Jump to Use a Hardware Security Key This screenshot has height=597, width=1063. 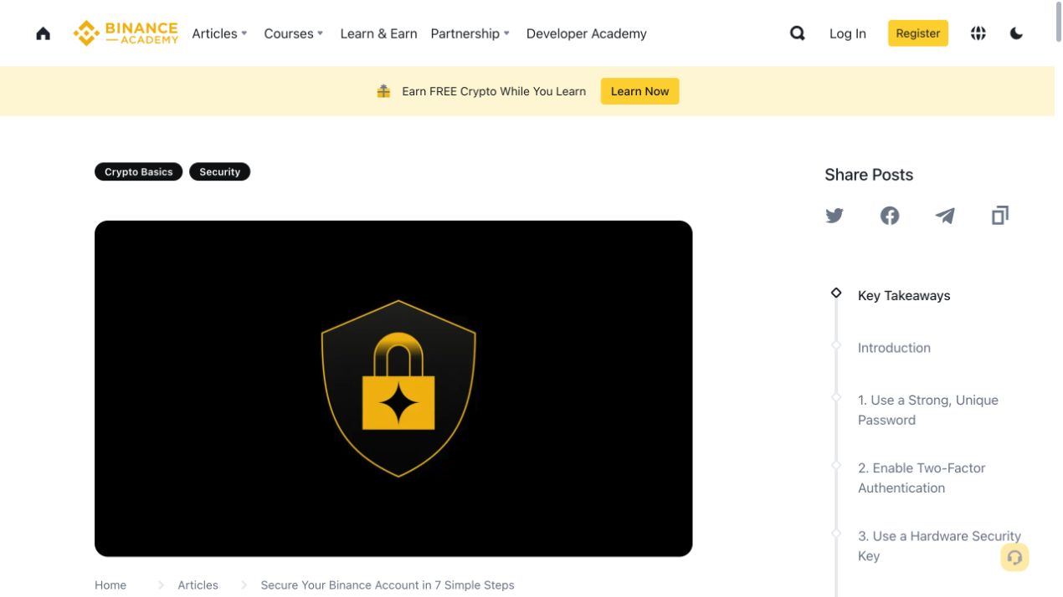click(x=939, y=546)
